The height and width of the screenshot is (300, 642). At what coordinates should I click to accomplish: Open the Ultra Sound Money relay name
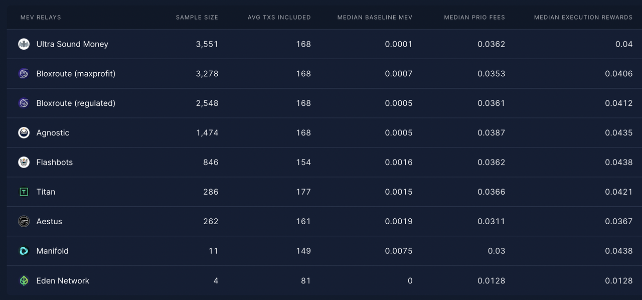click(72, 44)
